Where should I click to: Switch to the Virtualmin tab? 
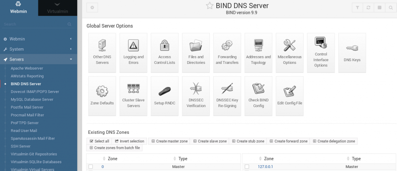tap(58, 8)
